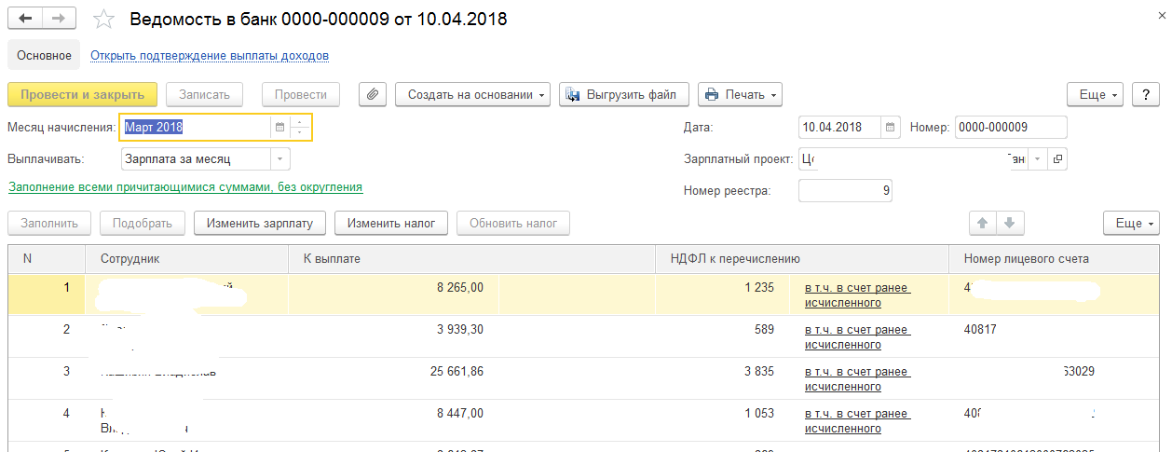Click the Изменить зарплату button

pos(260,224)
